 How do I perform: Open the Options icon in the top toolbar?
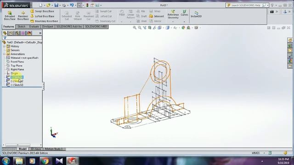click(97, 5)
